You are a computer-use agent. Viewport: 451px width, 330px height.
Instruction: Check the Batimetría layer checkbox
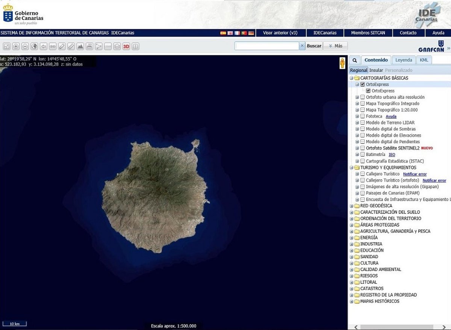tap(363, 155)
